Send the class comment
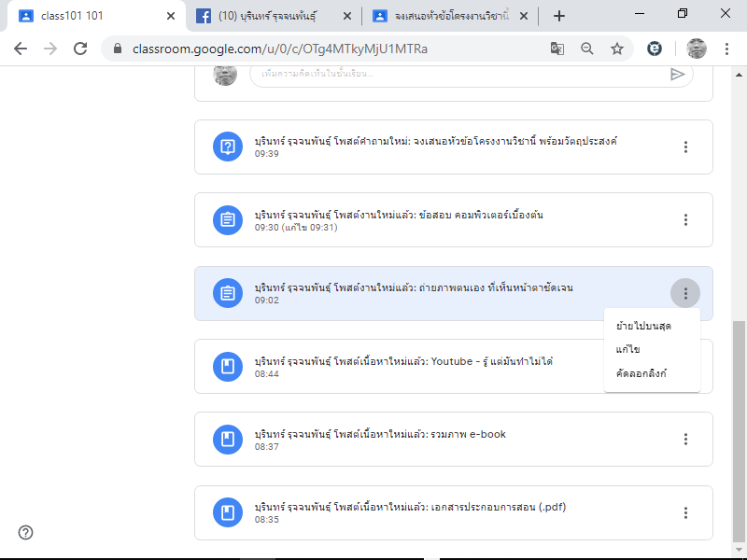The width and height of the screenshot is (747, 560). point(677,75)
